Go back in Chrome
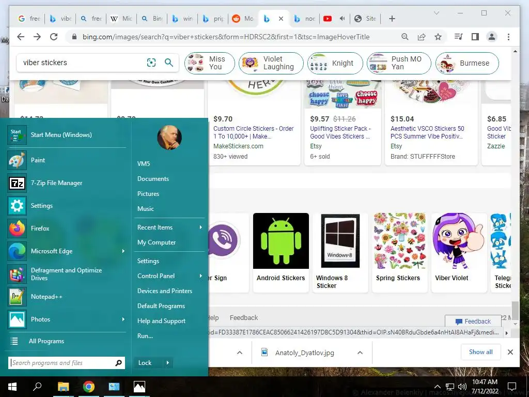The width and height of the screenshot is (529, 397). coord(21,37)
